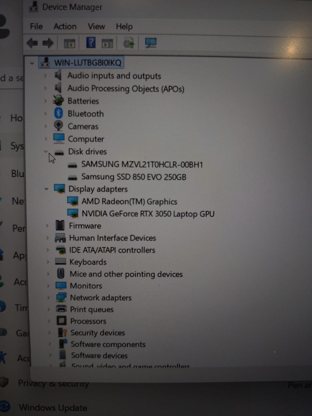Image resolution: width=312 pixels, height=416 pixels.
Task: Click the Bluetooth logo icon
Action: pos(58,113)
